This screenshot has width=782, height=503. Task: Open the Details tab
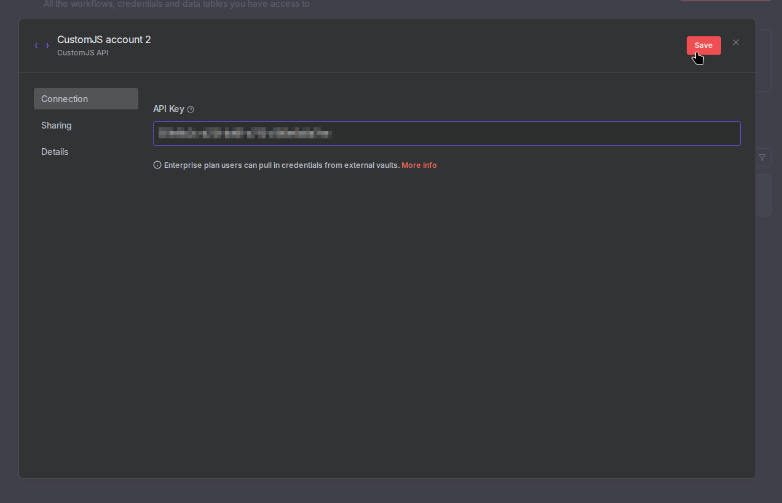coord(55,151)
